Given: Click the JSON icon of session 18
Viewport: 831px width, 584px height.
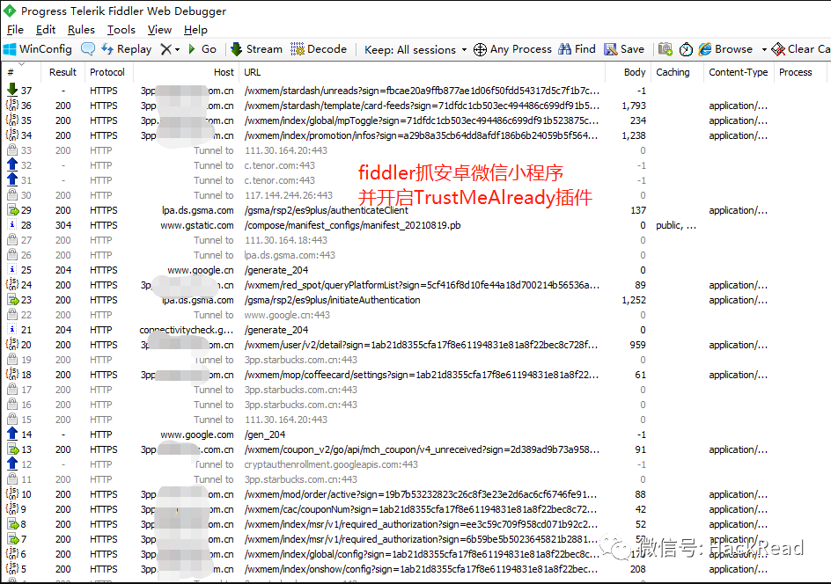Looking at the screenshot, I should tap(12, 374).
